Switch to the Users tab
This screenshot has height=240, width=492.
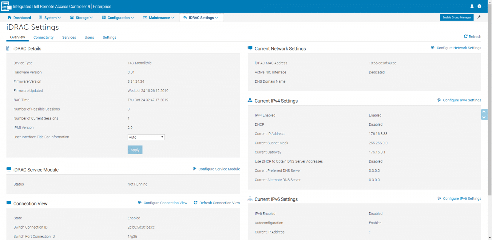coord(89,37)
